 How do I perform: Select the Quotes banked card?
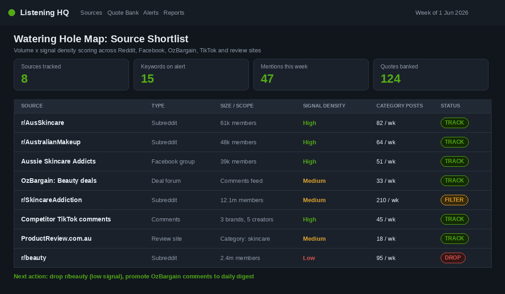[431, 74]
